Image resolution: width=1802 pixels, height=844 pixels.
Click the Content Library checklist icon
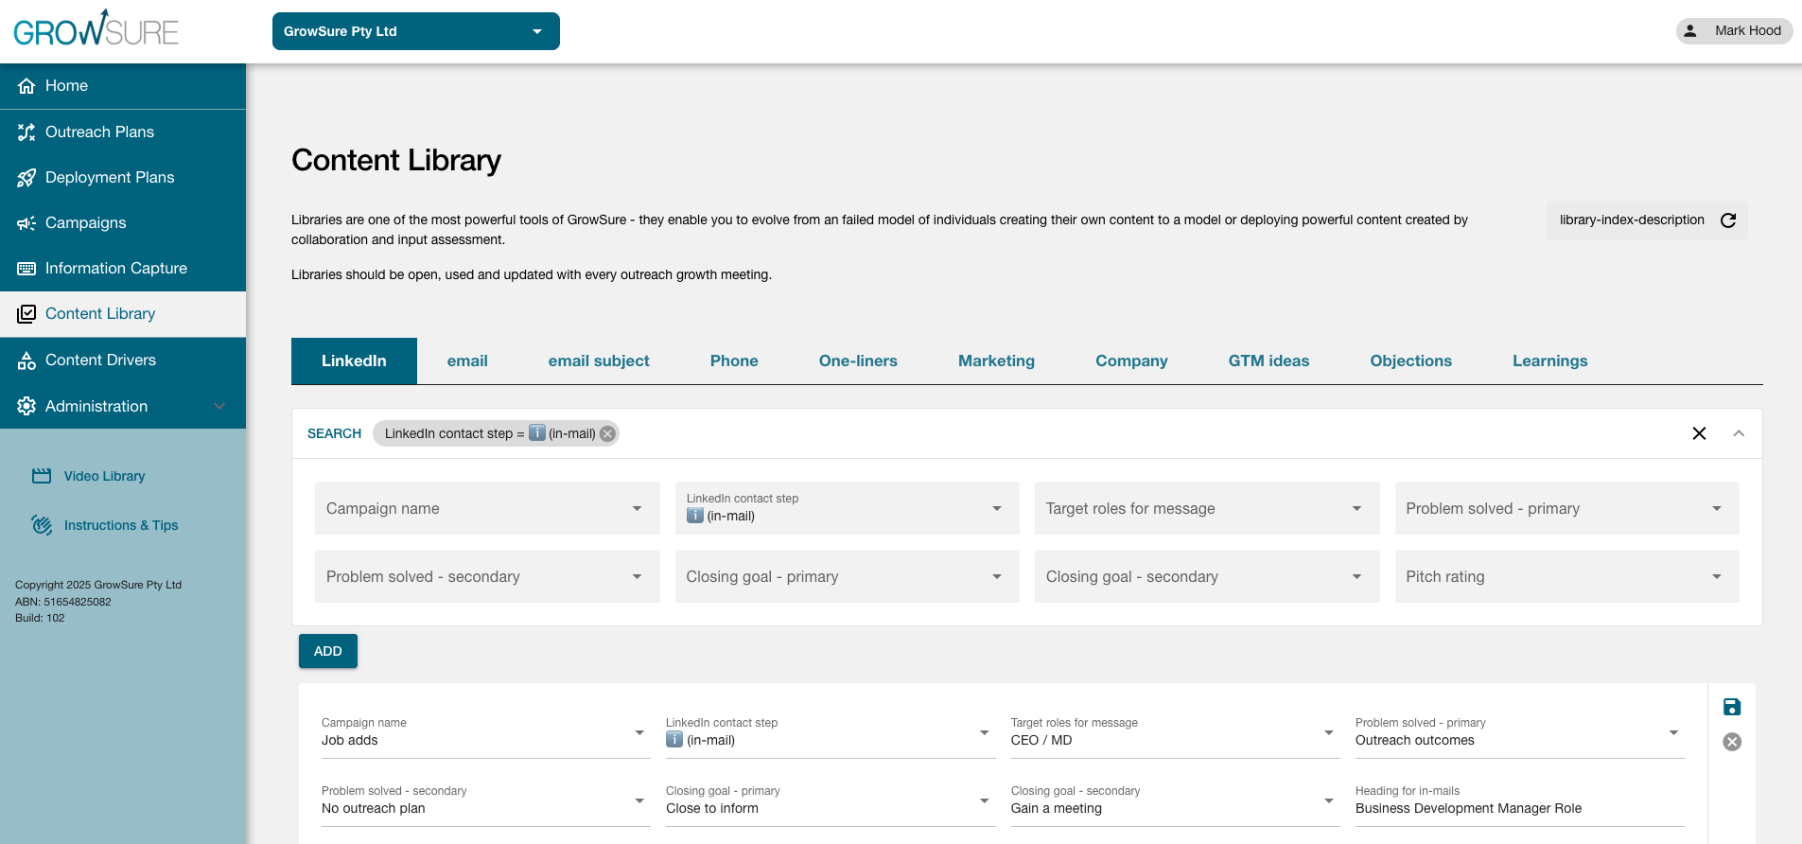(x=26, y=314)
